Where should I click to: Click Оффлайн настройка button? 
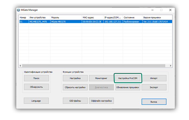[x=101, y=101]
